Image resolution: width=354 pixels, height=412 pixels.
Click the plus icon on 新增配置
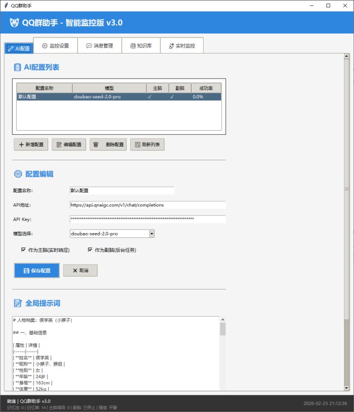click(21, 145)
